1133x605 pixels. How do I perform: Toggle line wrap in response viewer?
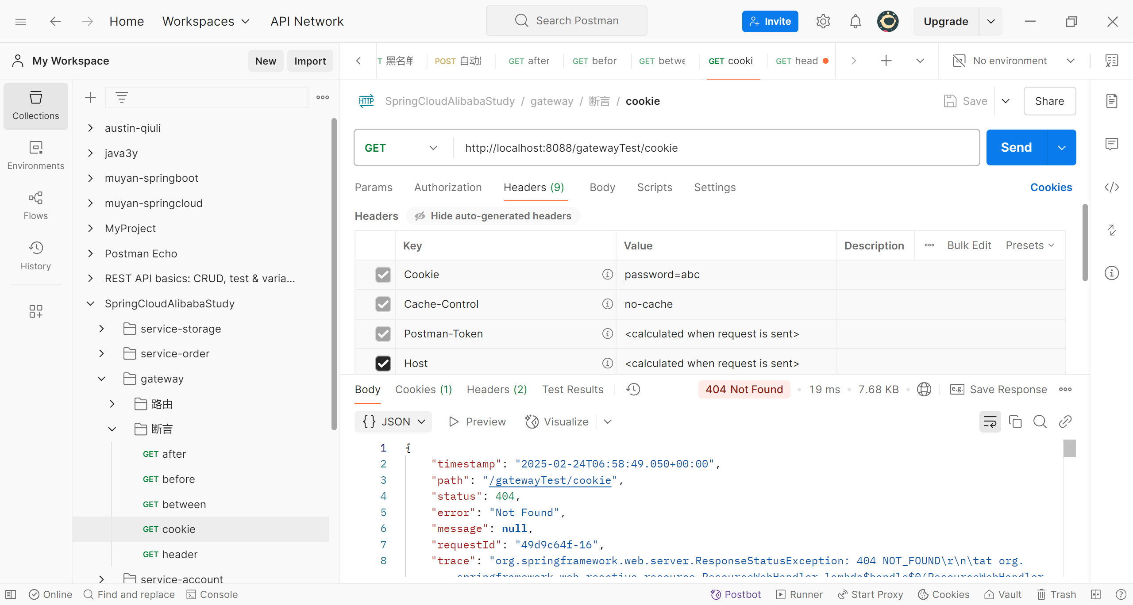pos(990,421)
